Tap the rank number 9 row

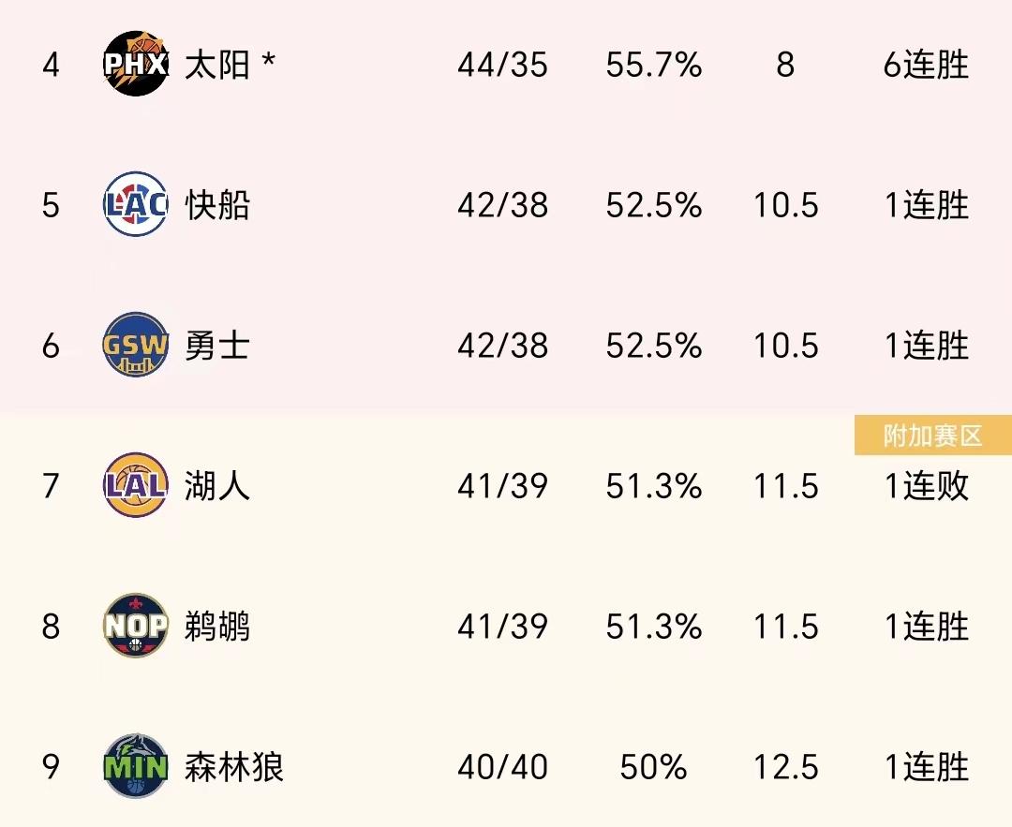click(506, 767)
